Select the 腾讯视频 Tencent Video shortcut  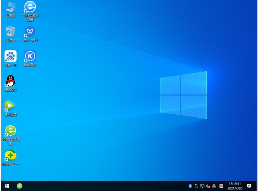click(10, 106)
